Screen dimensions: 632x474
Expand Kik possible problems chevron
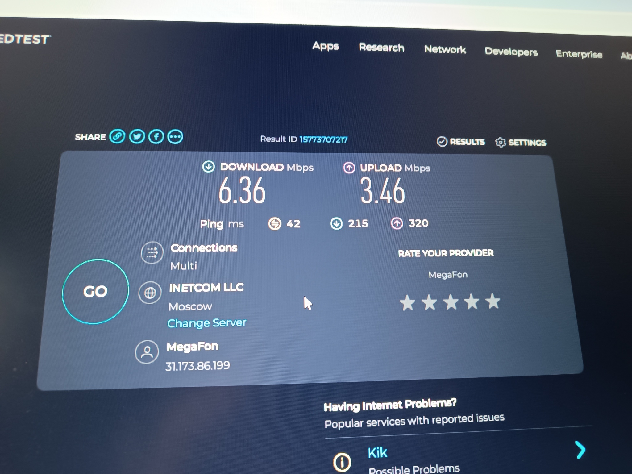580,450
